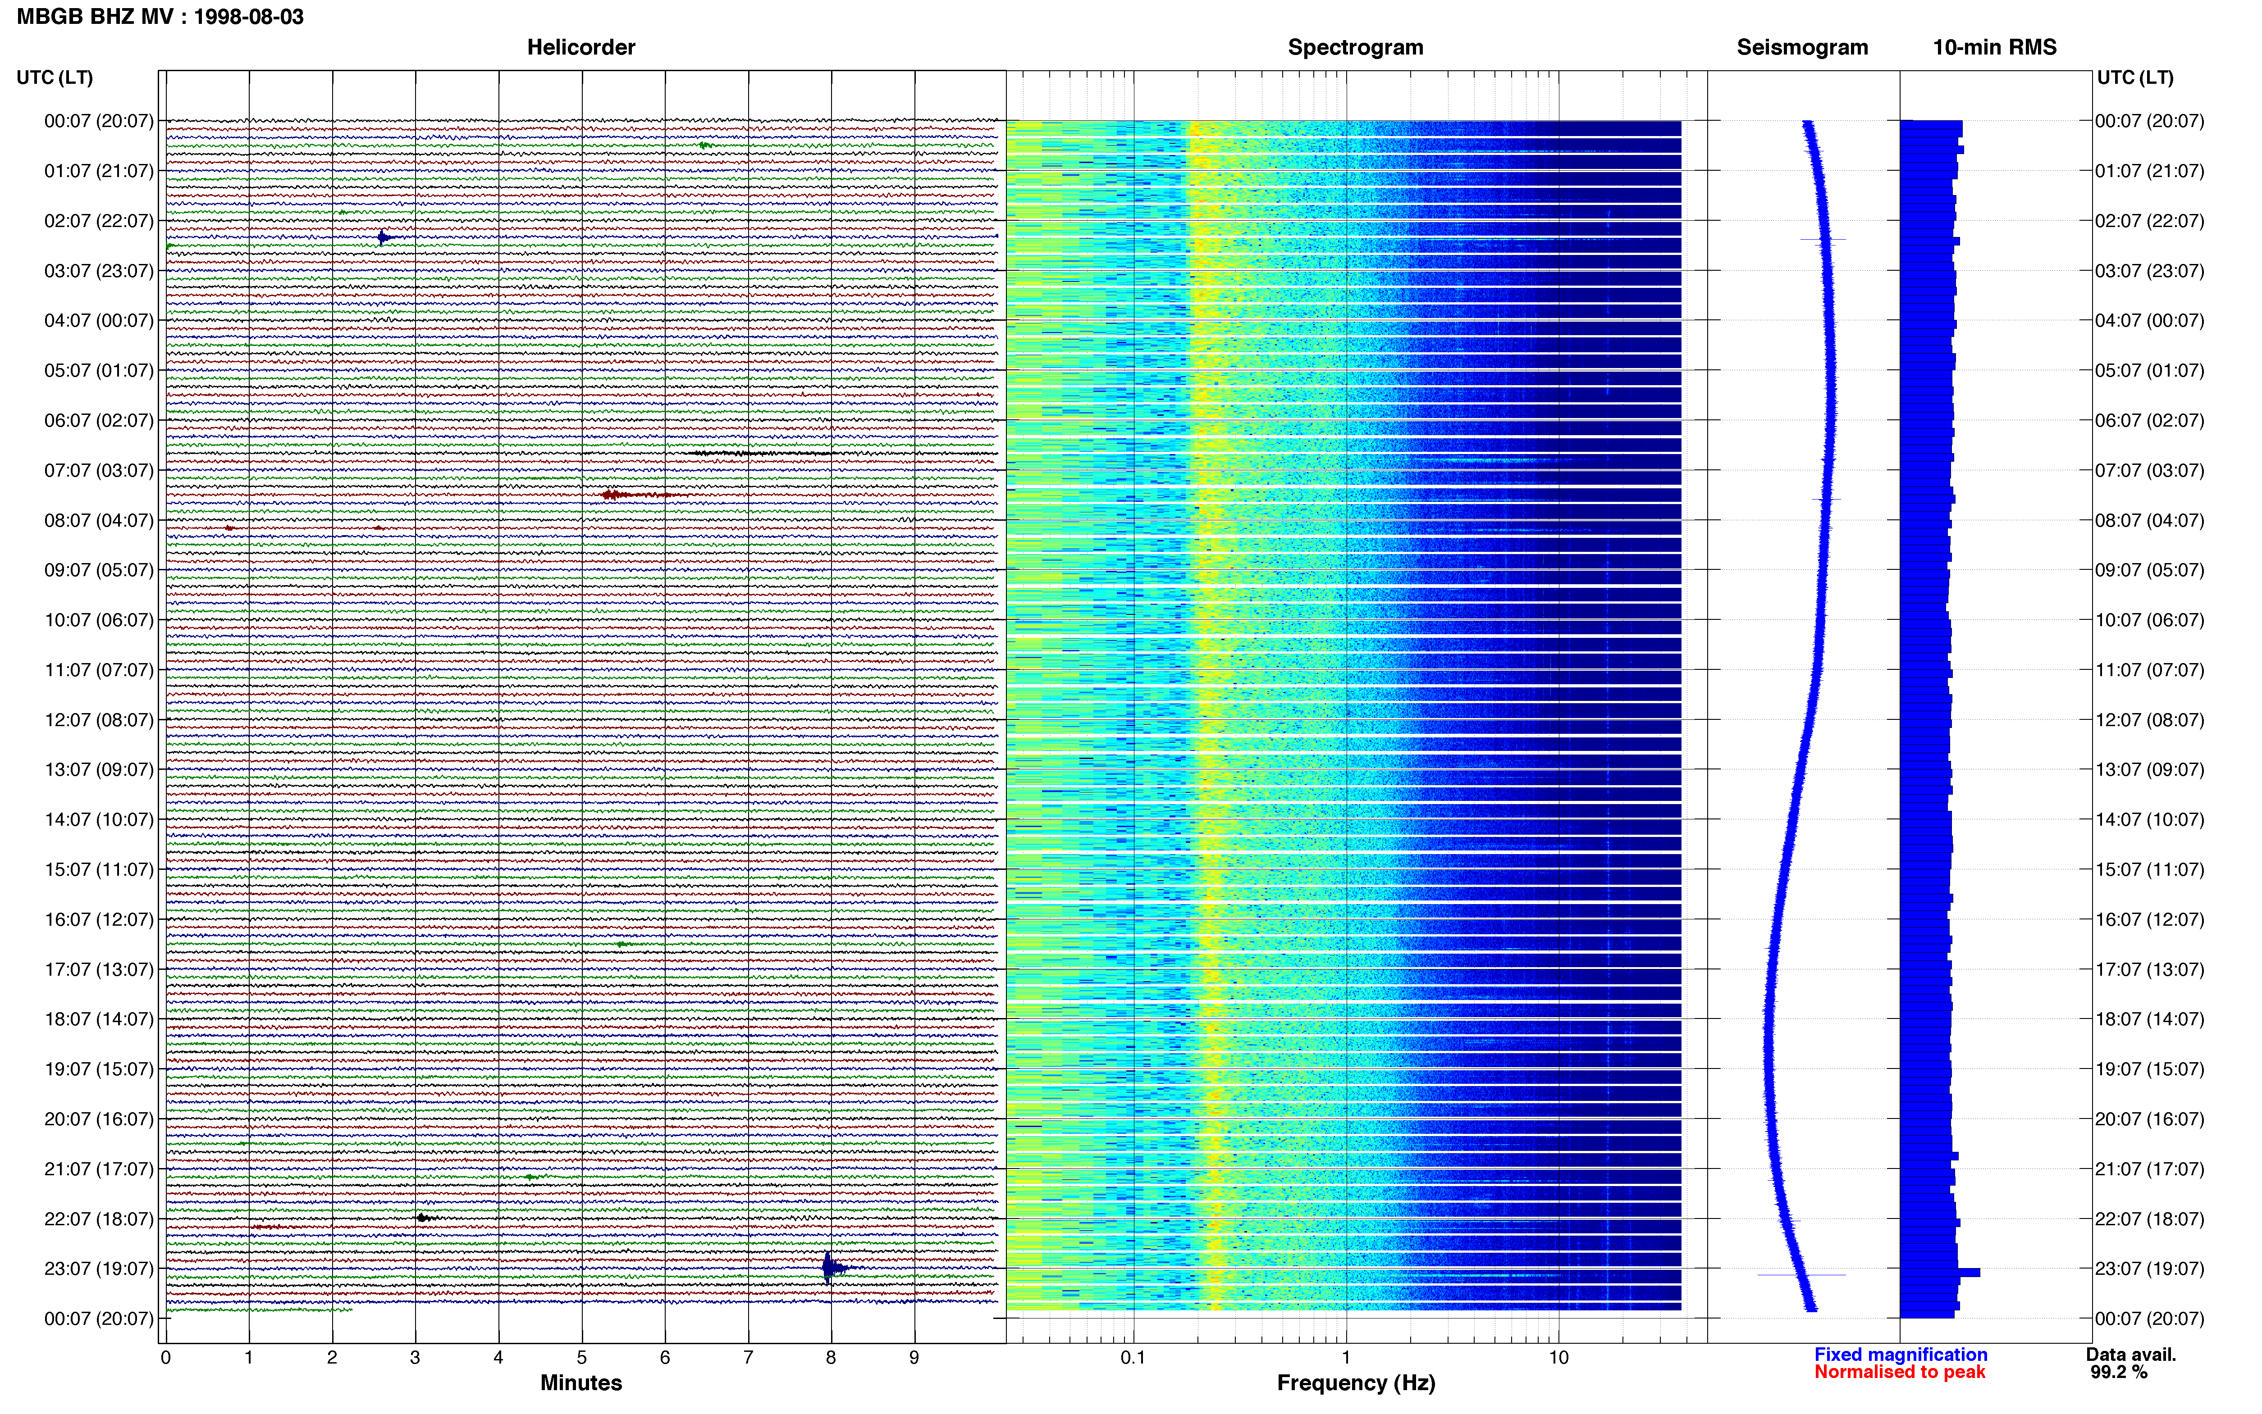Click the 'Minutes' axis label under Helicorder
This screenshot has width=2262, height=1414.
click(x=581, y=1382)
